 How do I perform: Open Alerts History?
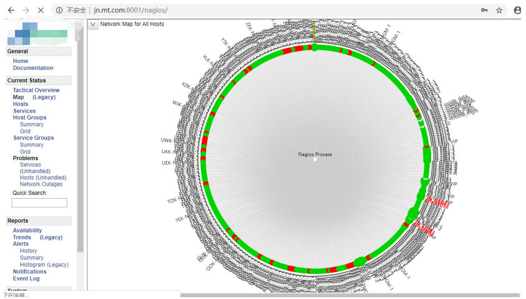28,251
